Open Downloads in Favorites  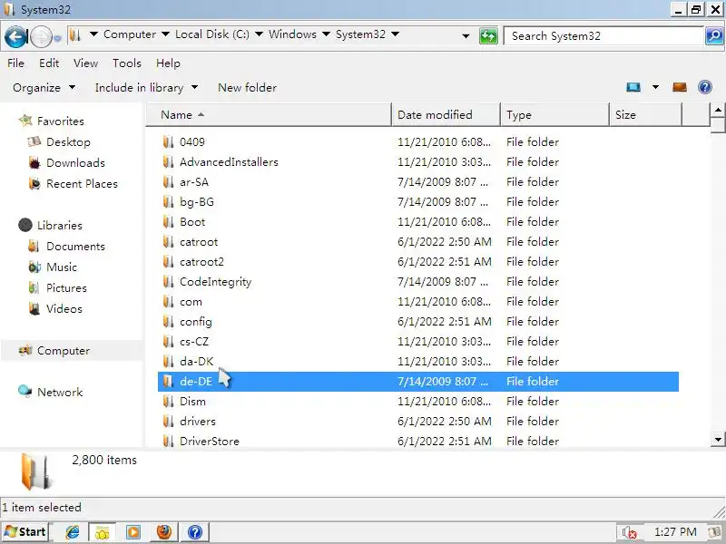point(75,163)
